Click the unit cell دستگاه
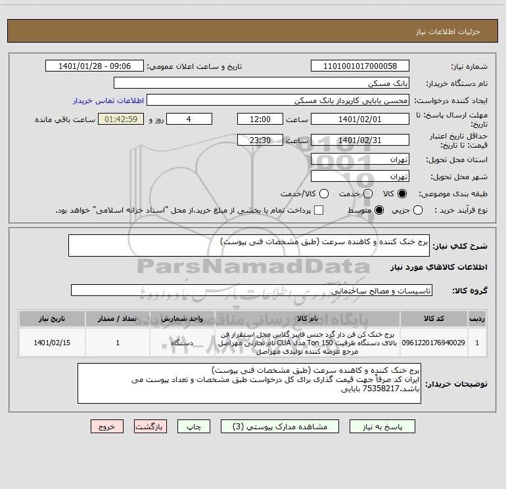Image resolution: width=506 pixels, height=489 pixels. click(x=182, y=343)
